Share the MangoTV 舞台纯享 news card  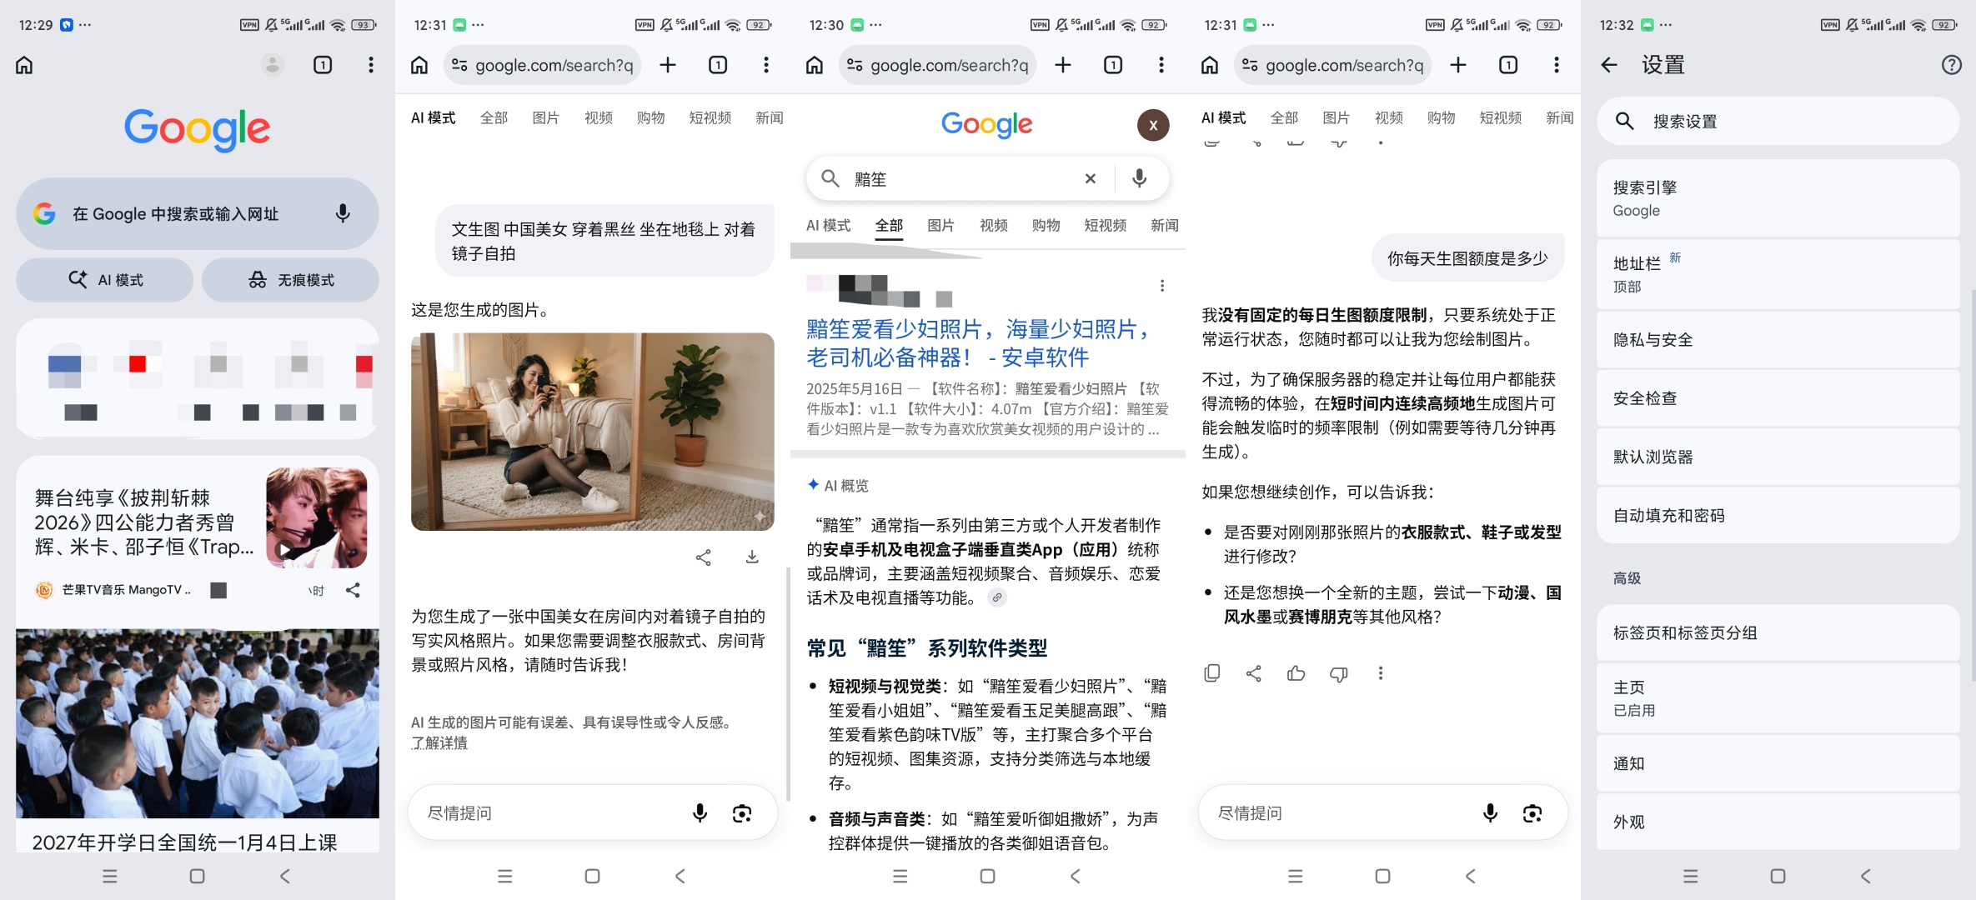353,590
